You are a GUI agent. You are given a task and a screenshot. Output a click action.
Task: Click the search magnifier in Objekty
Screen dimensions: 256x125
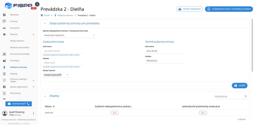[x=246, y=96]
